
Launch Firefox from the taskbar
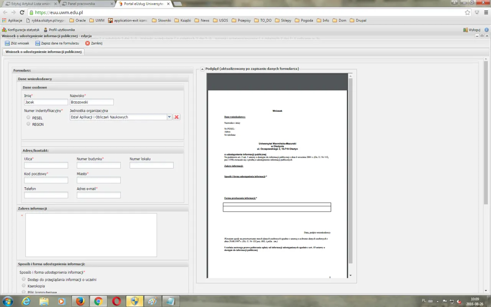point(80,301)
